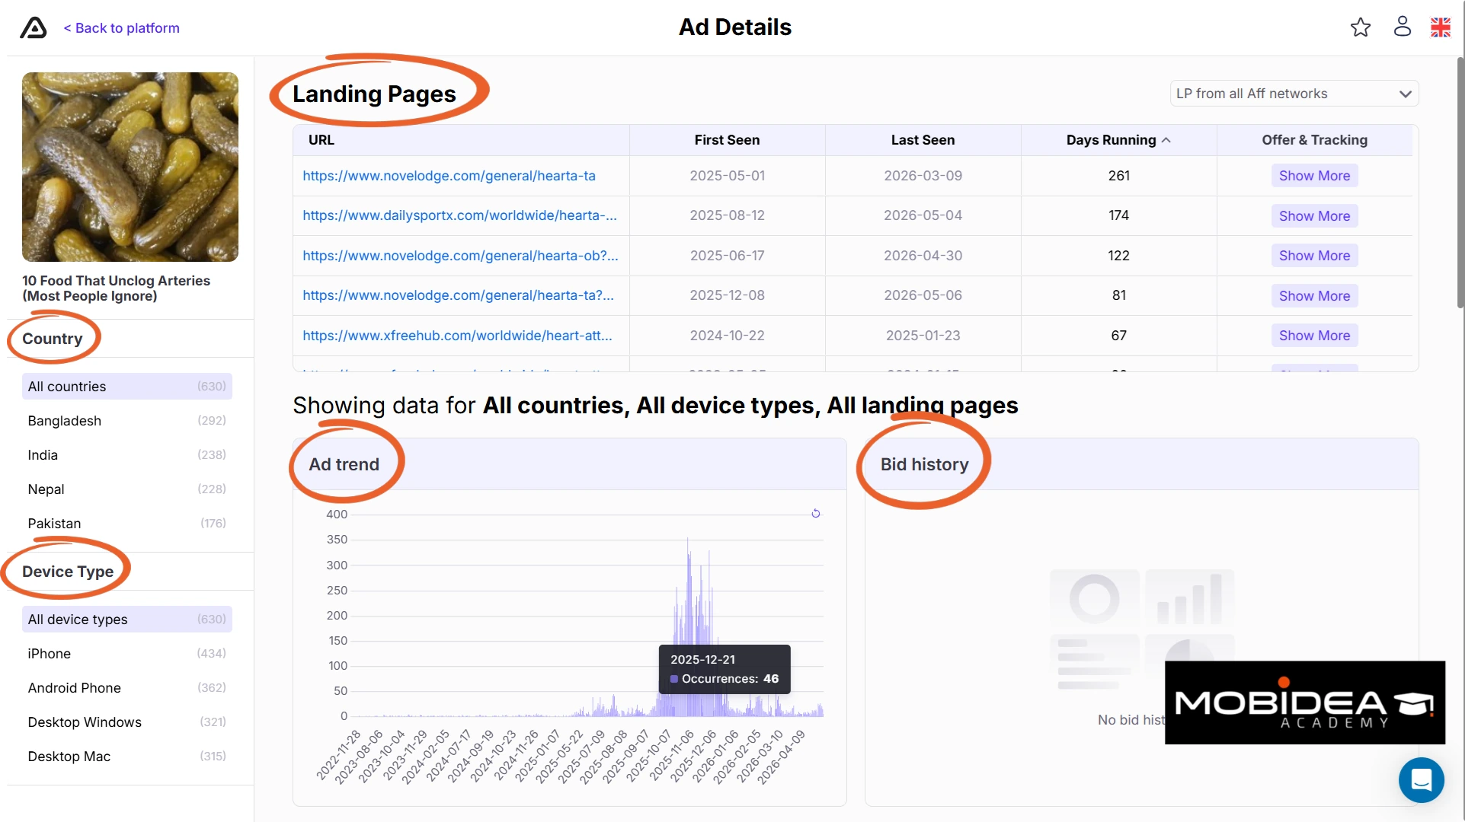Click the platform logo in header
The width and height of the screenshot is (1465, 822).
[x=33, y=28]
